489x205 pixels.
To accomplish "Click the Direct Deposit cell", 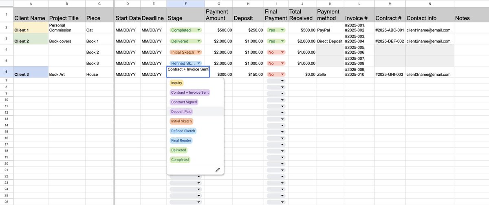I will (329, 39).
